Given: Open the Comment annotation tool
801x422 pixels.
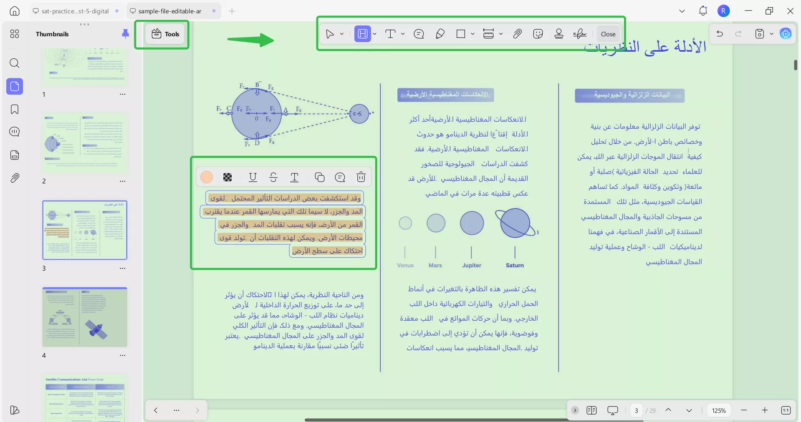Looking at the screenshot, I should coord(419,34).
